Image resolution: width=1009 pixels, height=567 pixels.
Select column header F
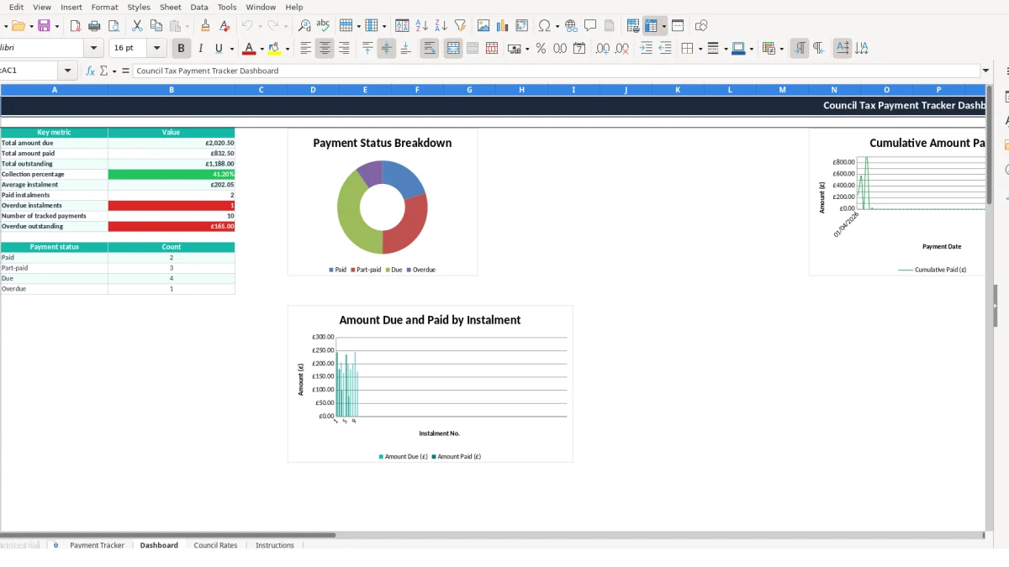tap(417, 90)
